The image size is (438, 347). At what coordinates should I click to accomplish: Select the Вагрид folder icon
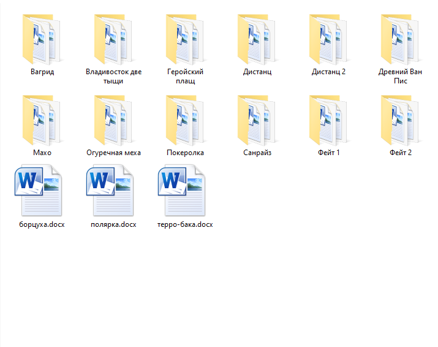[42, 39]
